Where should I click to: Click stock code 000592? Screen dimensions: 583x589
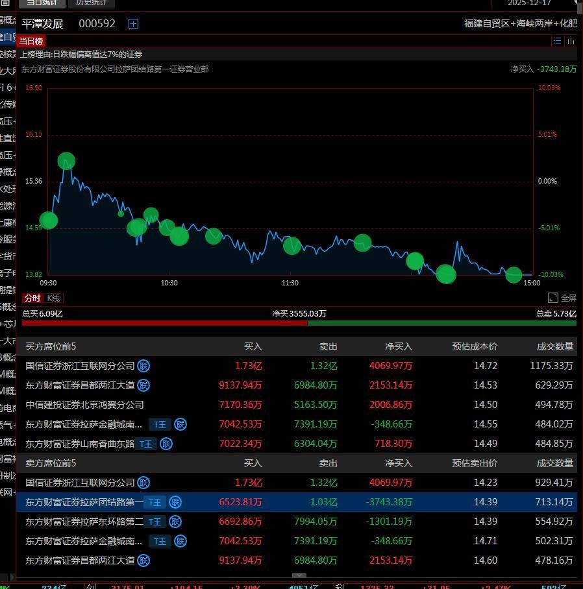[x=97, y=23]
